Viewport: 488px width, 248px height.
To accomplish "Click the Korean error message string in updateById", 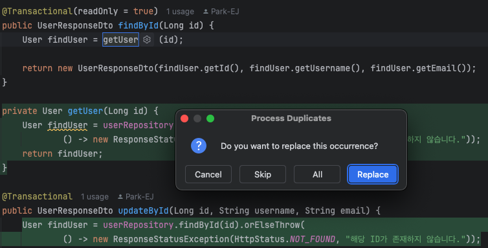I will click(x=406, y=239).
